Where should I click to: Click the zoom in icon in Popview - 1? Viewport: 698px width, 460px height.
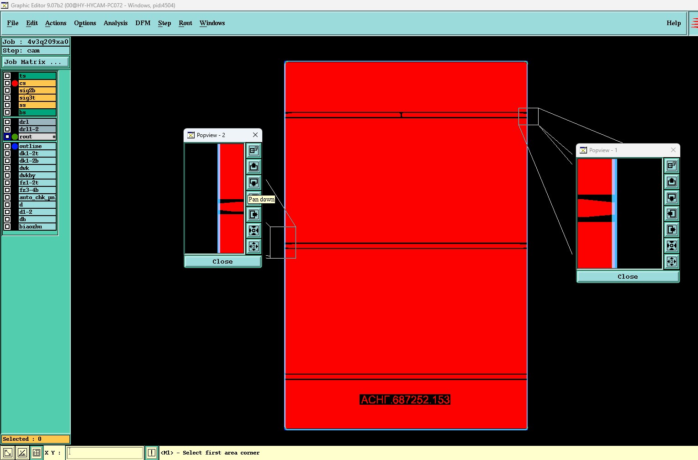[x=672, y=245]
